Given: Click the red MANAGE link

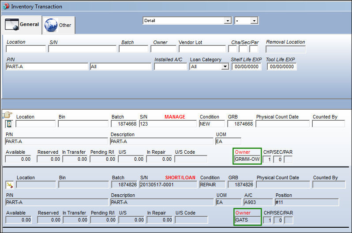Looking at the screenshot, I should click(175, 117).
